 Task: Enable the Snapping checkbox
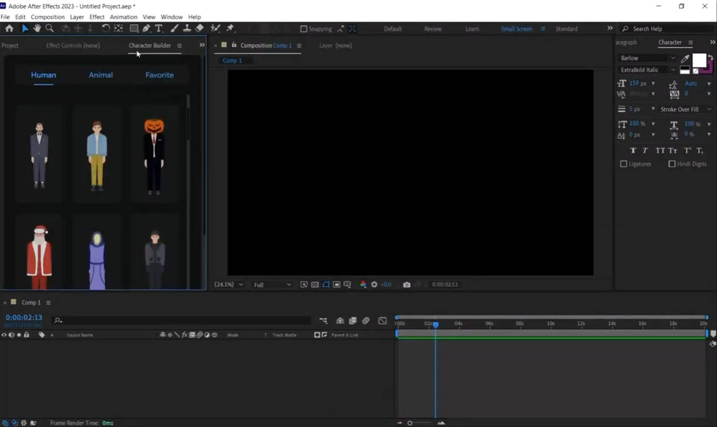(x=304, y=29)
